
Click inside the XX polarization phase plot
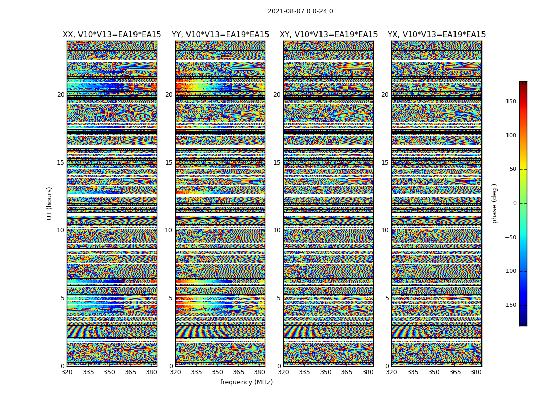point(112,203)
